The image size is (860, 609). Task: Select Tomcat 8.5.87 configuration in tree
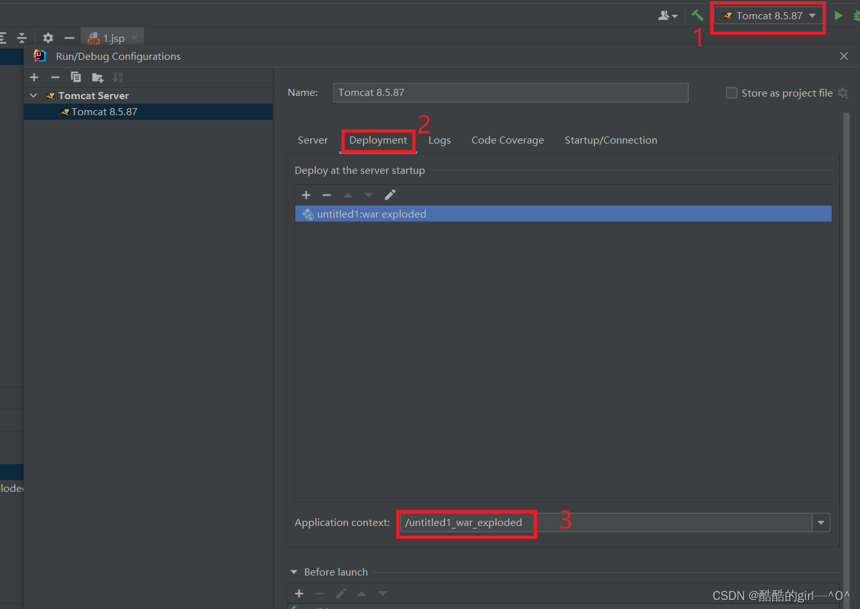[148, 112]
